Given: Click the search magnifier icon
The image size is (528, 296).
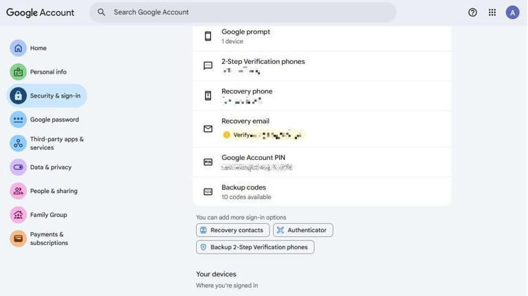Looking at the screenshot, I should tap(101, 12).
